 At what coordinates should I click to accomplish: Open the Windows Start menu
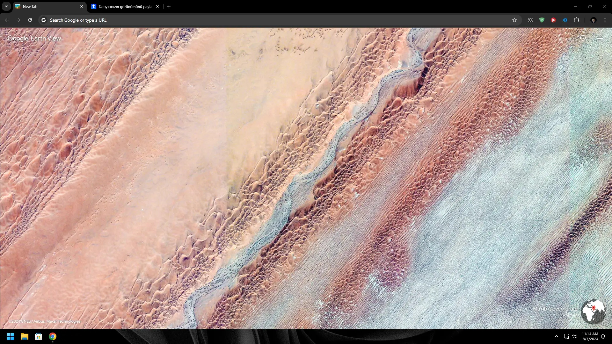click(x=10, y=336)
